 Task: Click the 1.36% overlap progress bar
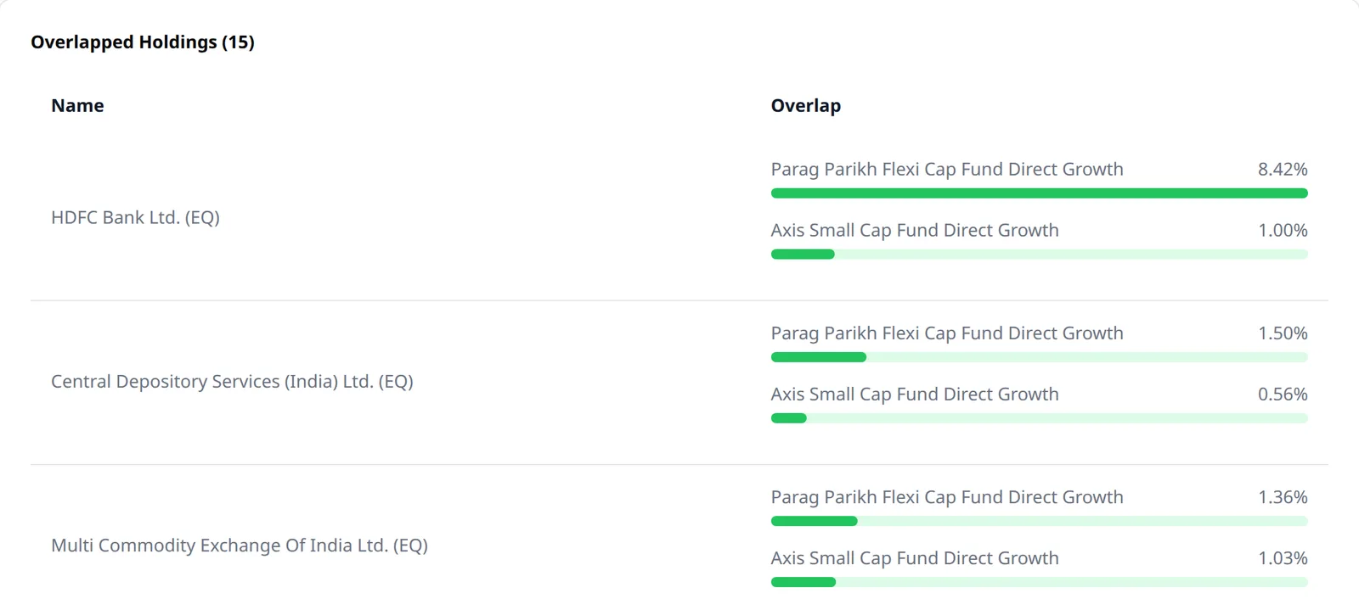point(1039,521)
